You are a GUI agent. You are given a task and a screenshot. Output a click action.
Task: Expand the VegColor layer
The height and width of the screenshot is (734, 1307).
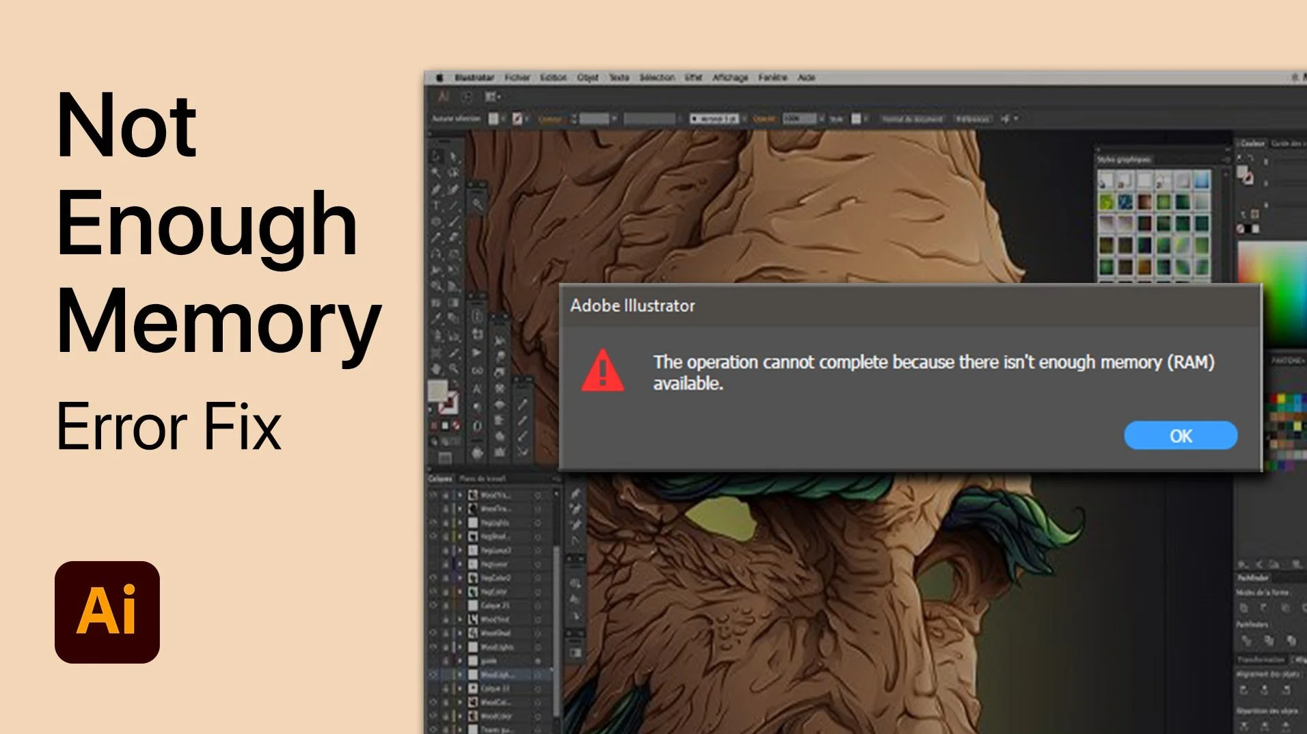tap(460, 591)
